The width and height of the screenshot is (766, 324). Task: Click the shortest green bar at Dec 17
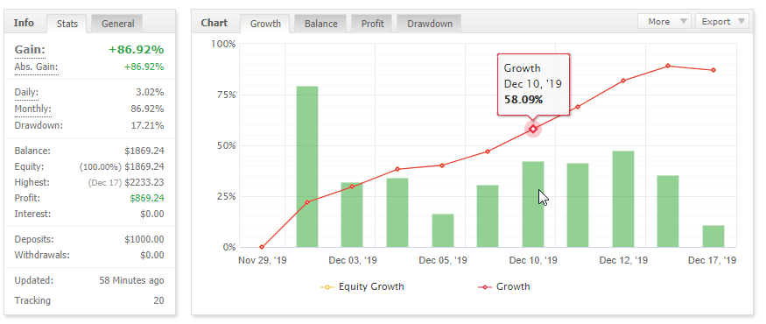tap(713, 236)
